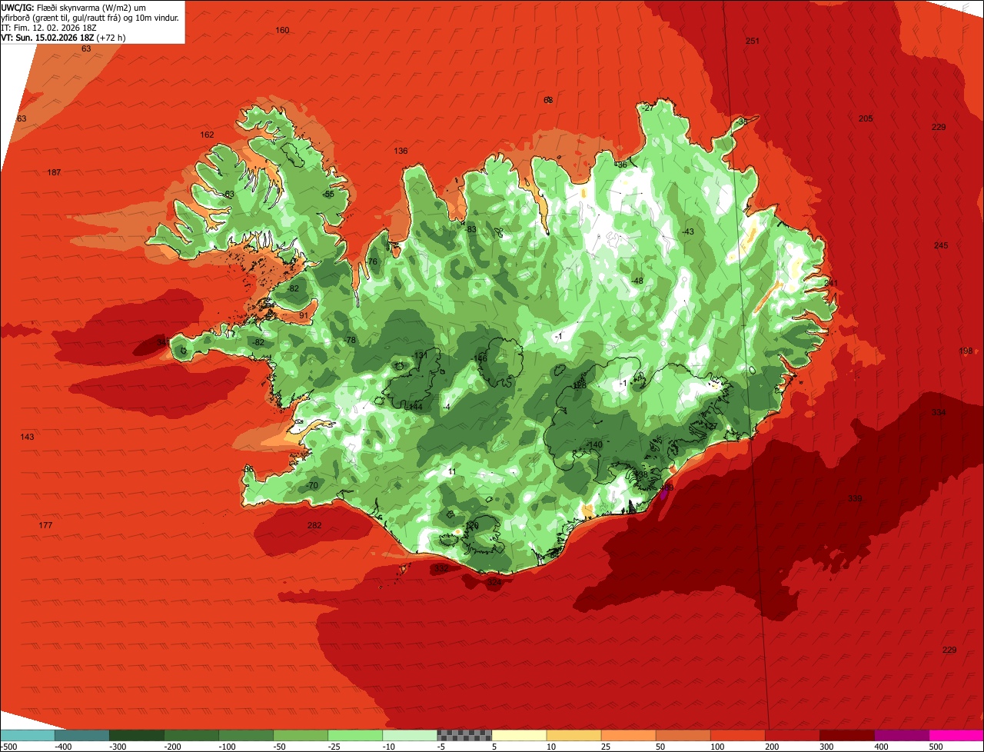984x752 pixels.
Task: Click the map value '282'
Action: pos(314,525)
